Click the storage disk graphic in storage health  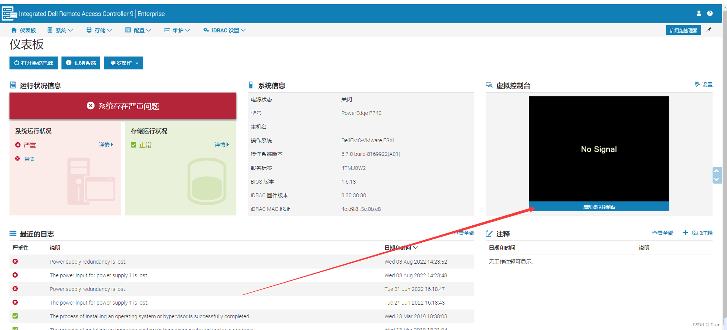coord(207,181)
